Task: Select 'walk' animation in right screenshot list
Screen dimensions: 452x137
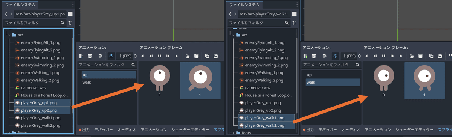Action: click(x=333, y=82)
